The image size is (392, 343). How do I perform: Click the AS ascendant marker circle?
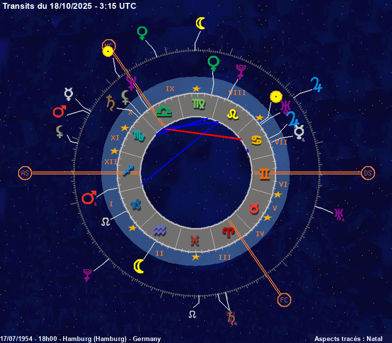coord(25,173)
